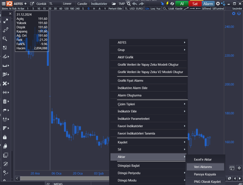243x185 pixels.
Task: Open the Lineer scale dropdown
Action: pos(67,4)
